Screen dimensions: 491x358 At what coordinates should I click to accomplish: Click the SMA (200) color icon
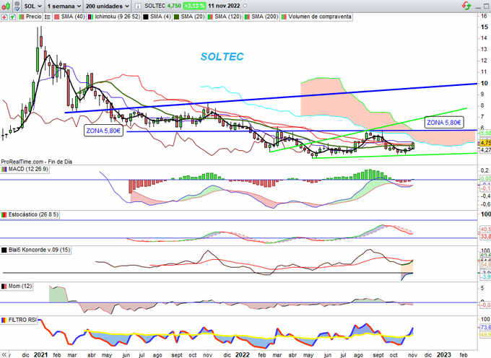[x=247, y=17]
